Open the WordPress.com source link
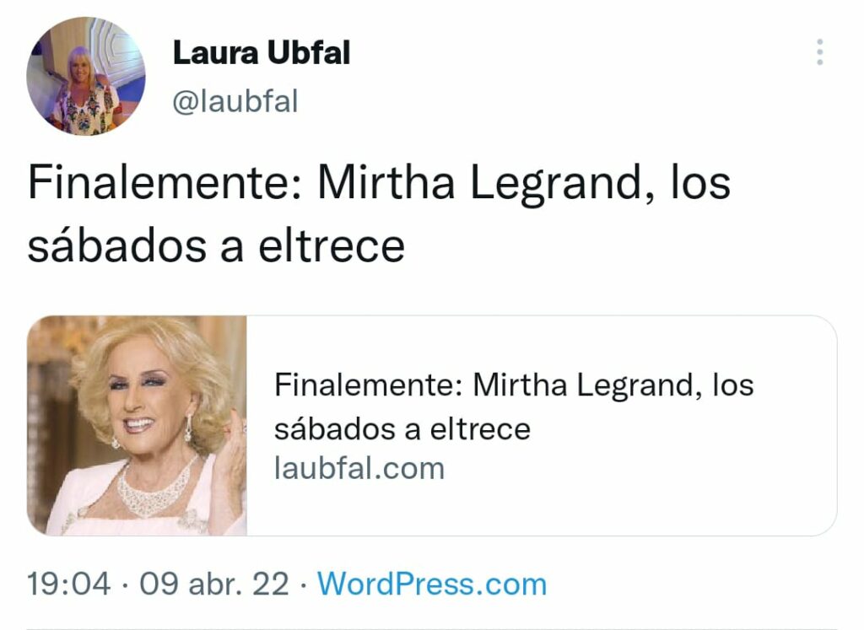The width and height of the screenshot is (864, 630). click(432, 584)
